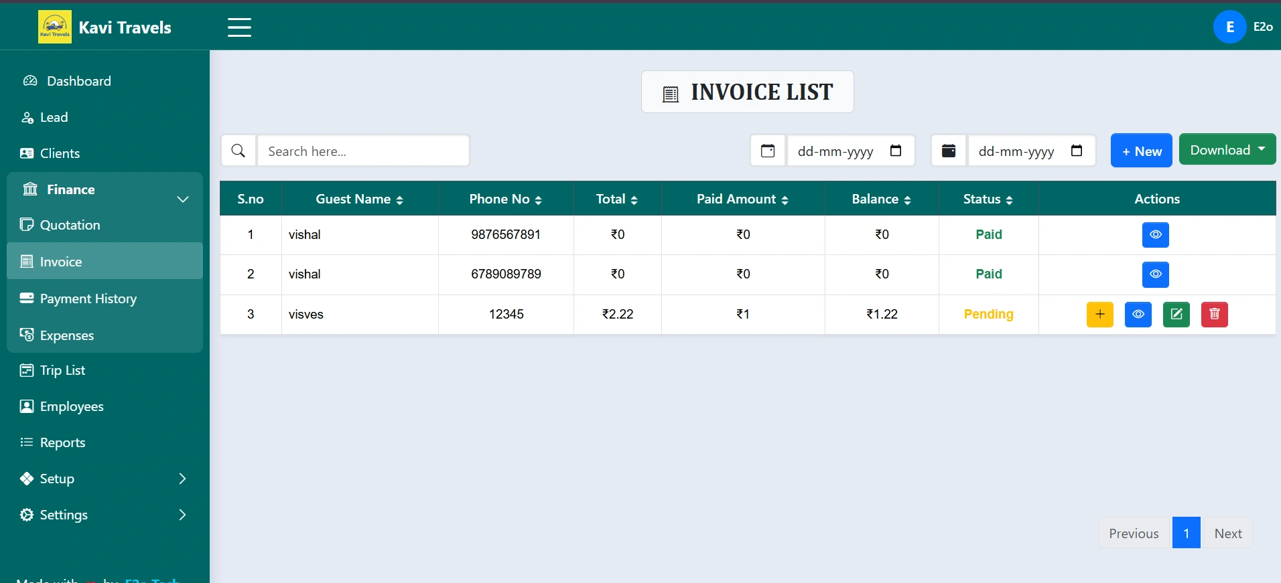Sort the table by Guest Name
Viewport: 1281px width, 583px height.
[359, 199]
